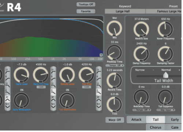Switch to the Attack tab

136,120
